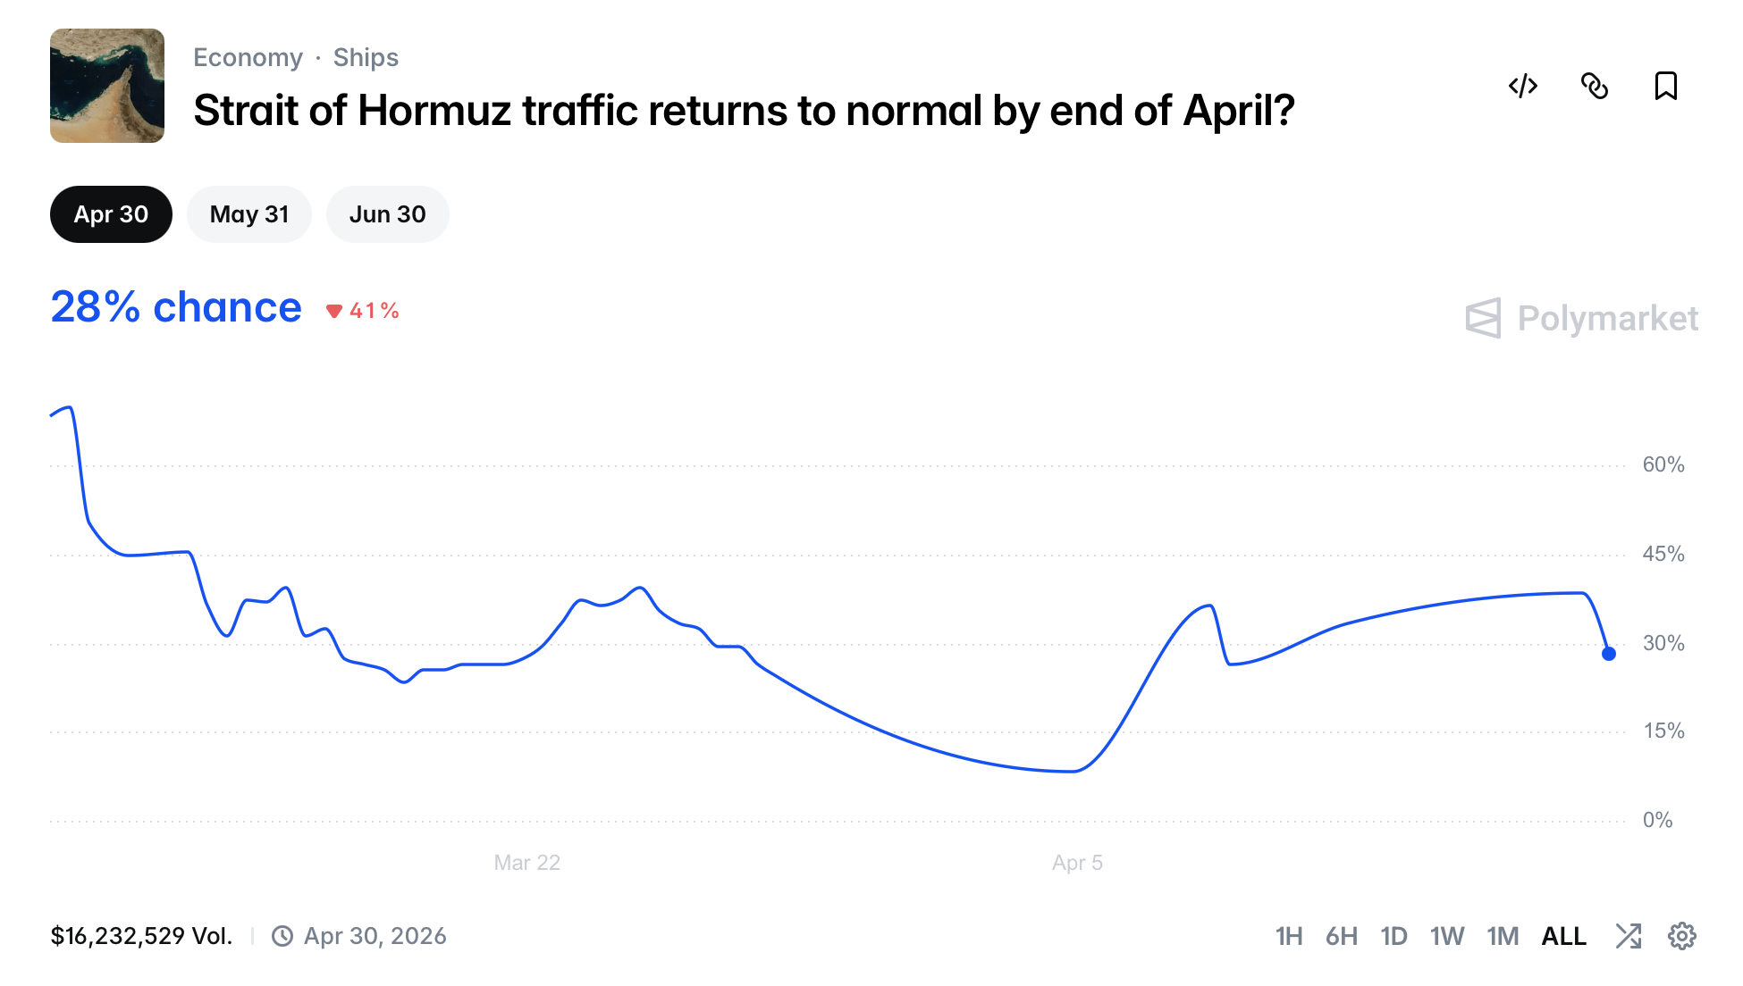Copy the market link icon

click(x=1595, y=86)
